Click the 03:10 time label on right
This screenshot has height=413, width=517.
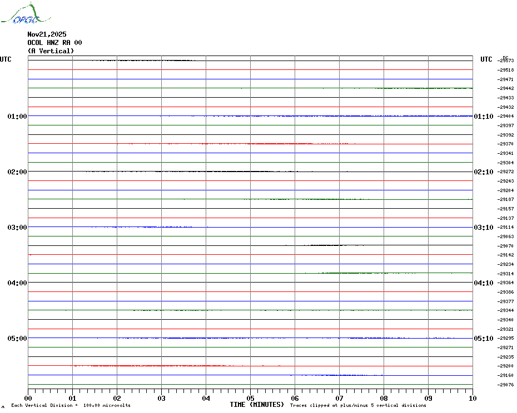483,228
